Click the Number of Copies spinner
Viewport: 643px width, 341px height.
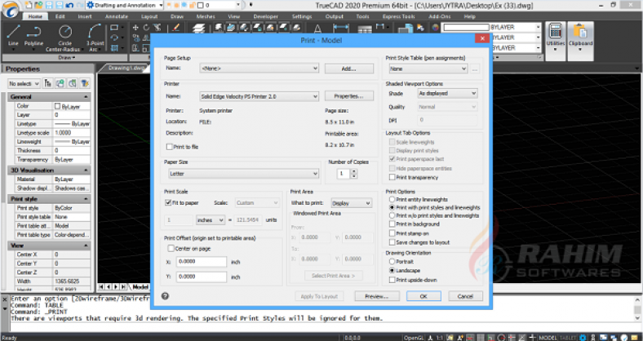(354, 174)
